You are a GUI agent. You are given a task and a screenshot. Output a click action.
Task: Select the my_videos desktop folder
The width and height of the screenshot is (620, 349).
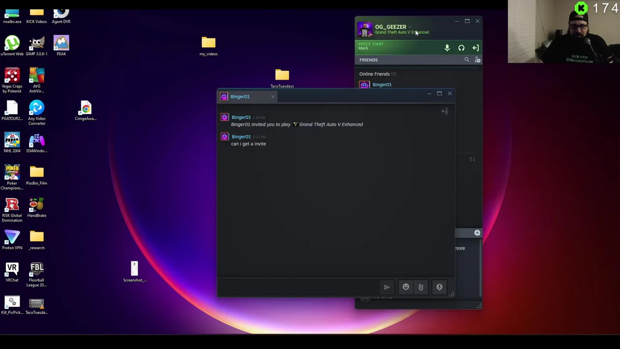pos(208,47)
